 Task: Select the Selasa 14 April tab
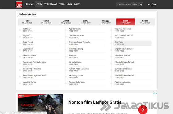pos(145,22)
